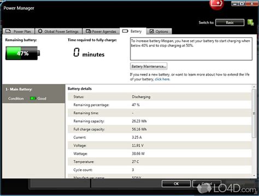Click the '26.23 Wh' remaining capacity value

pos(139,121)
